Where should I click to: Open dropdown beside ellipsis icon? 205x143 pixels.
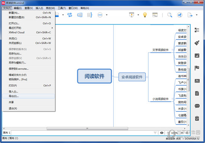pyautogui.click(x=107, y=15)
